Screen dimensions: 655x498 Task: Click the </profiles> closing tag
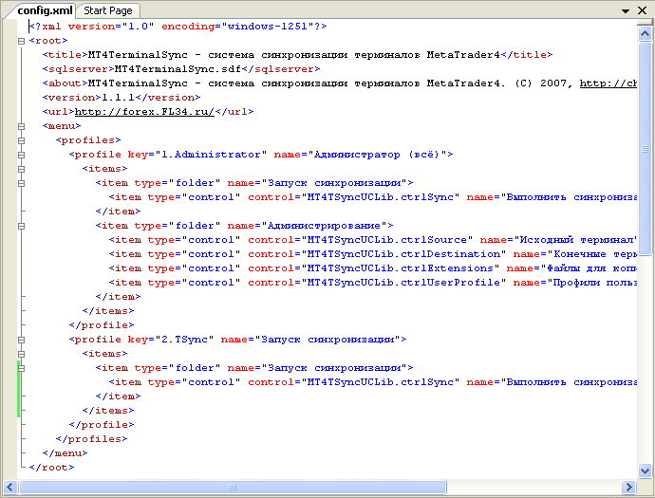coord(91,439)
